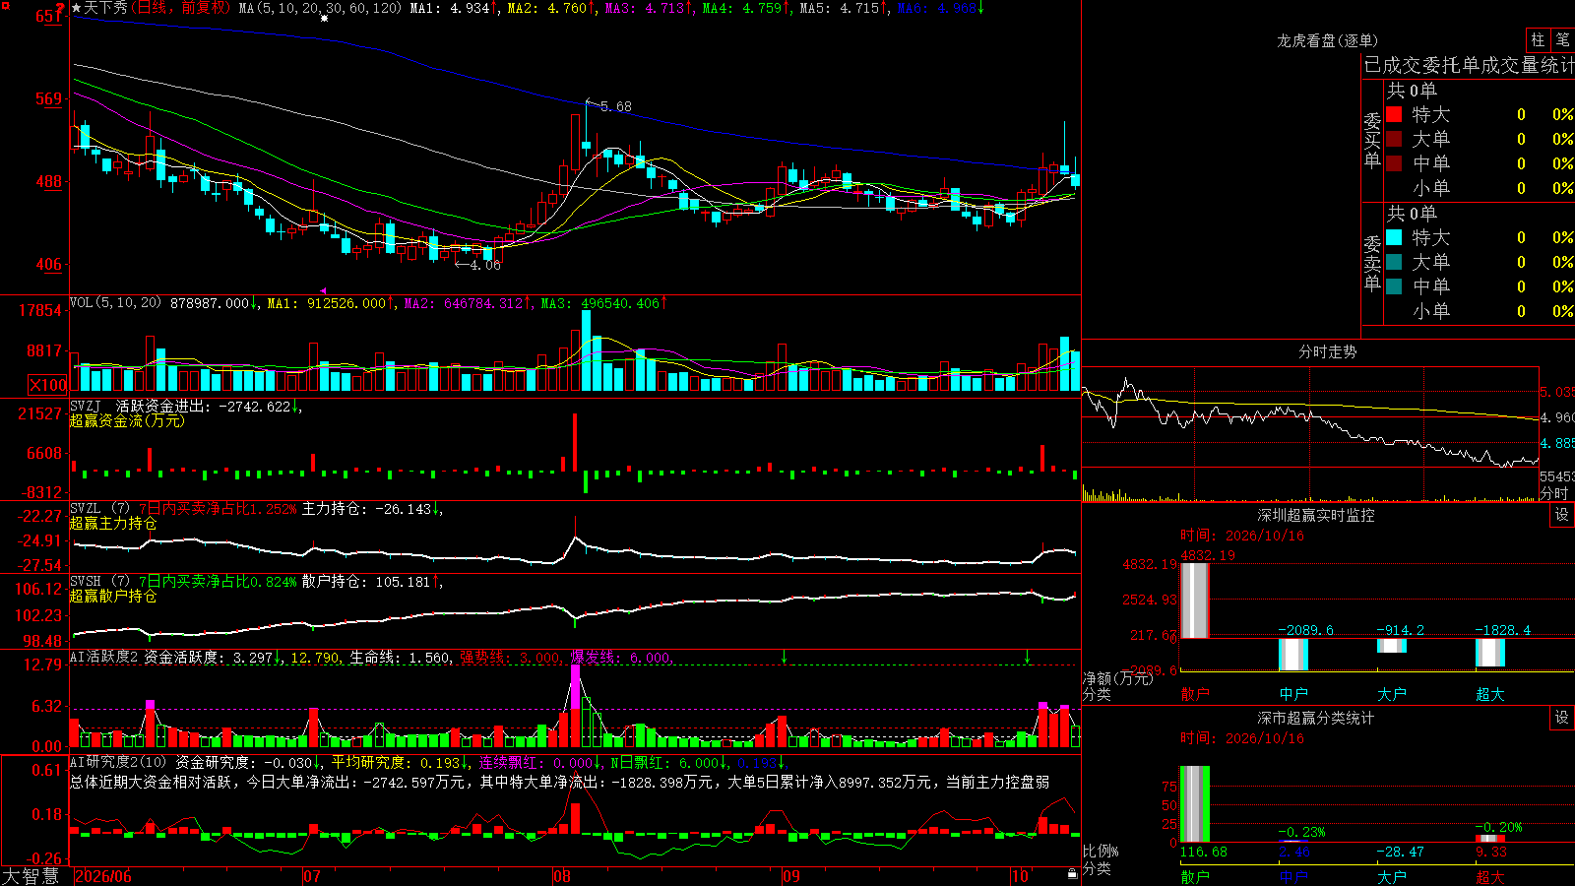Click the 5.68 high price annotation
This screenshot has height=886, width=1575.
[x=616, y=106]
